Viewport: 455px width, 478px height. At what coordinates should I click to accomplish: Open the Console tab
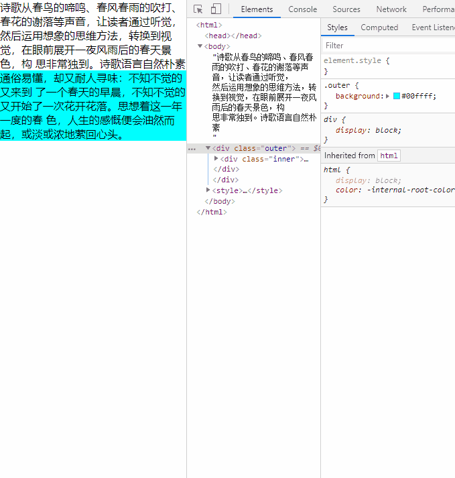point(303,9)
